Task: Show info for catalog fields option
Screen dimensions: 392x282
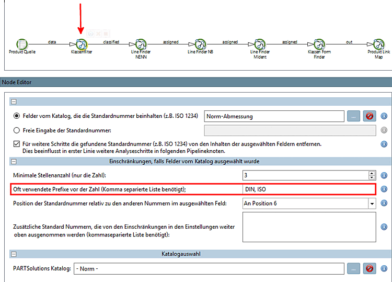Action: pyautogui.click(x=384, y=116)
